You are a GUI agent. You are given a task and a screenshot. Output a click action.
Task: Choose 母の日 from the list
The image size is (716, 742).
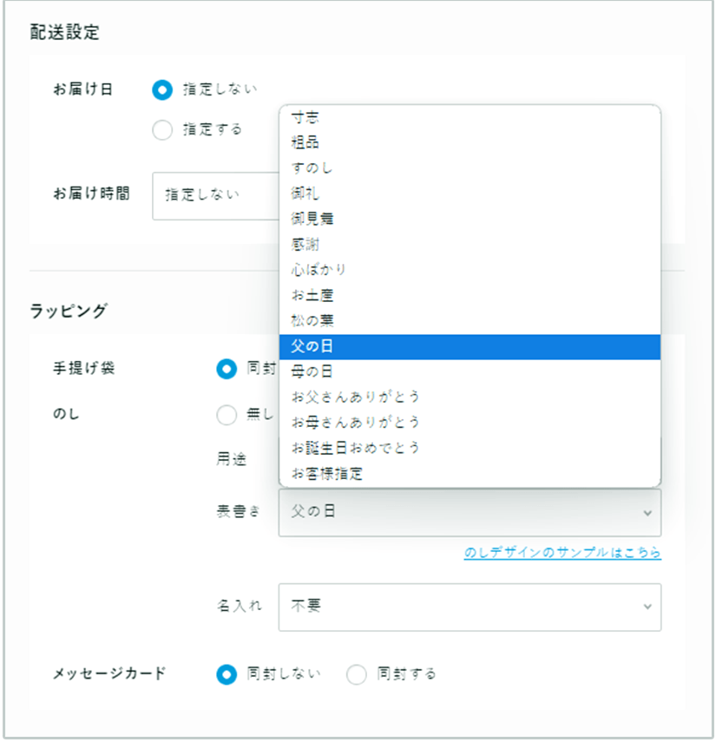tap(470, 371)
